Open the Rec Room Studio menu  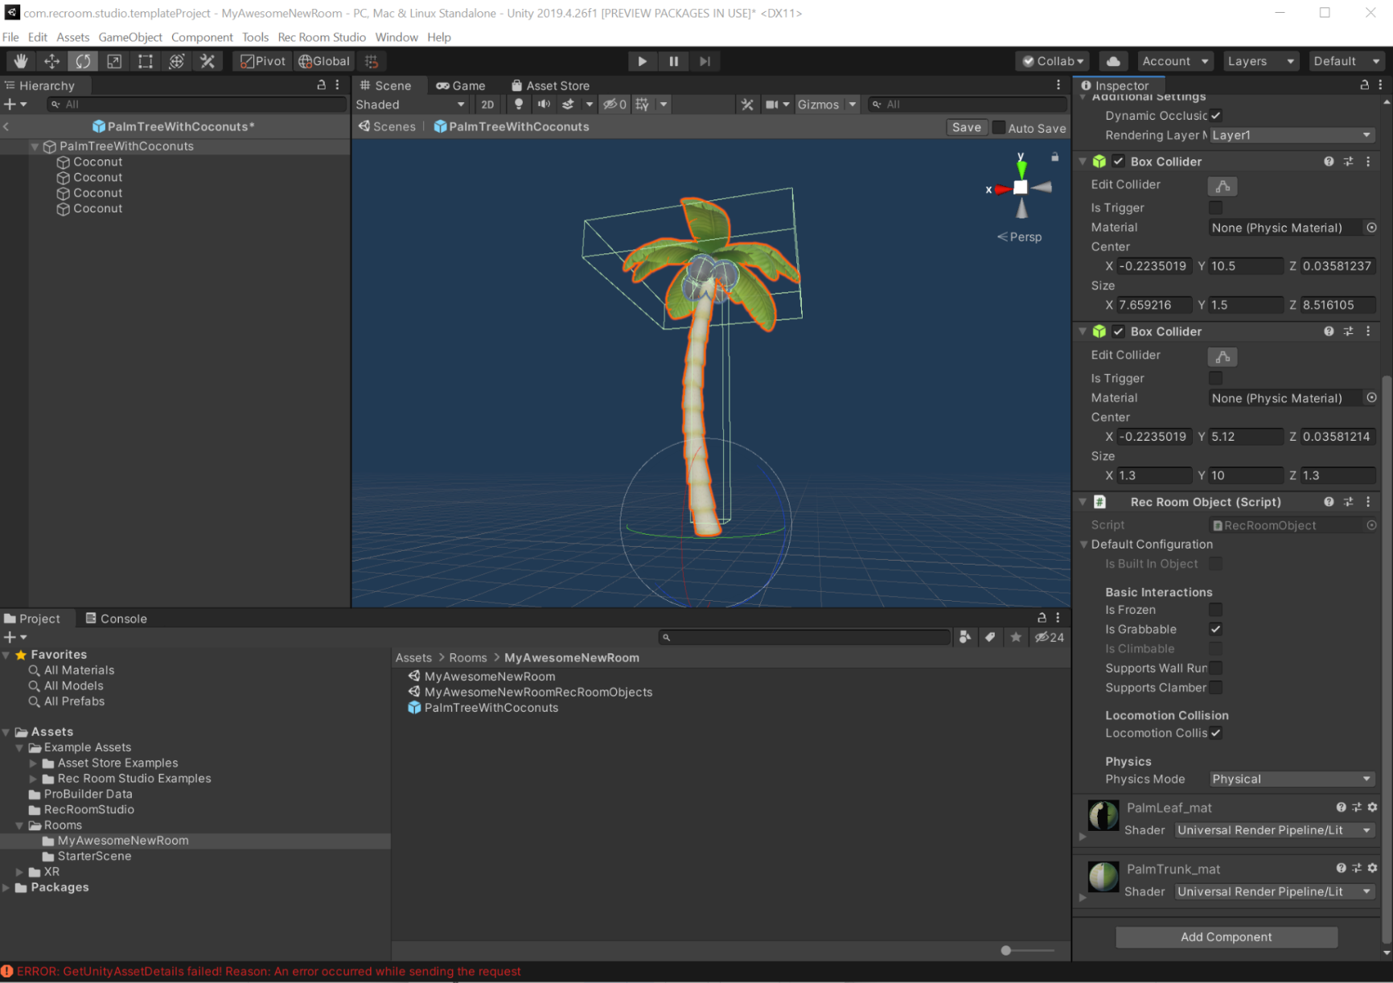(x=321, y=37)
